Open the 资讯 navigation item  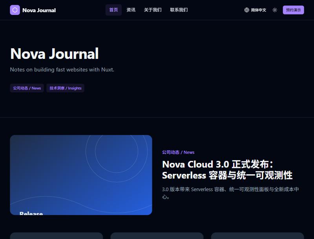tap(131, 10)
